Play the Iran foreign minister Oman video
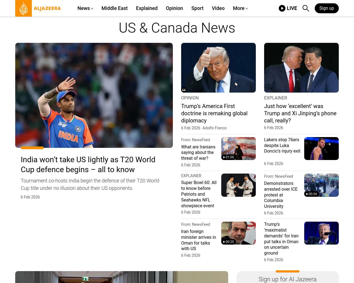This screenshot has width=354, height=283. point(228,242)
